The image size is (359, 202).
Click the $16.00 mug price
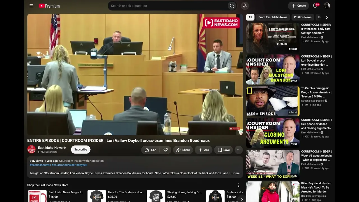pos(53,197)
